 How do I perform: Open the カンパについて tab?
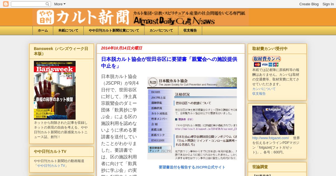(x=161, y=30)
